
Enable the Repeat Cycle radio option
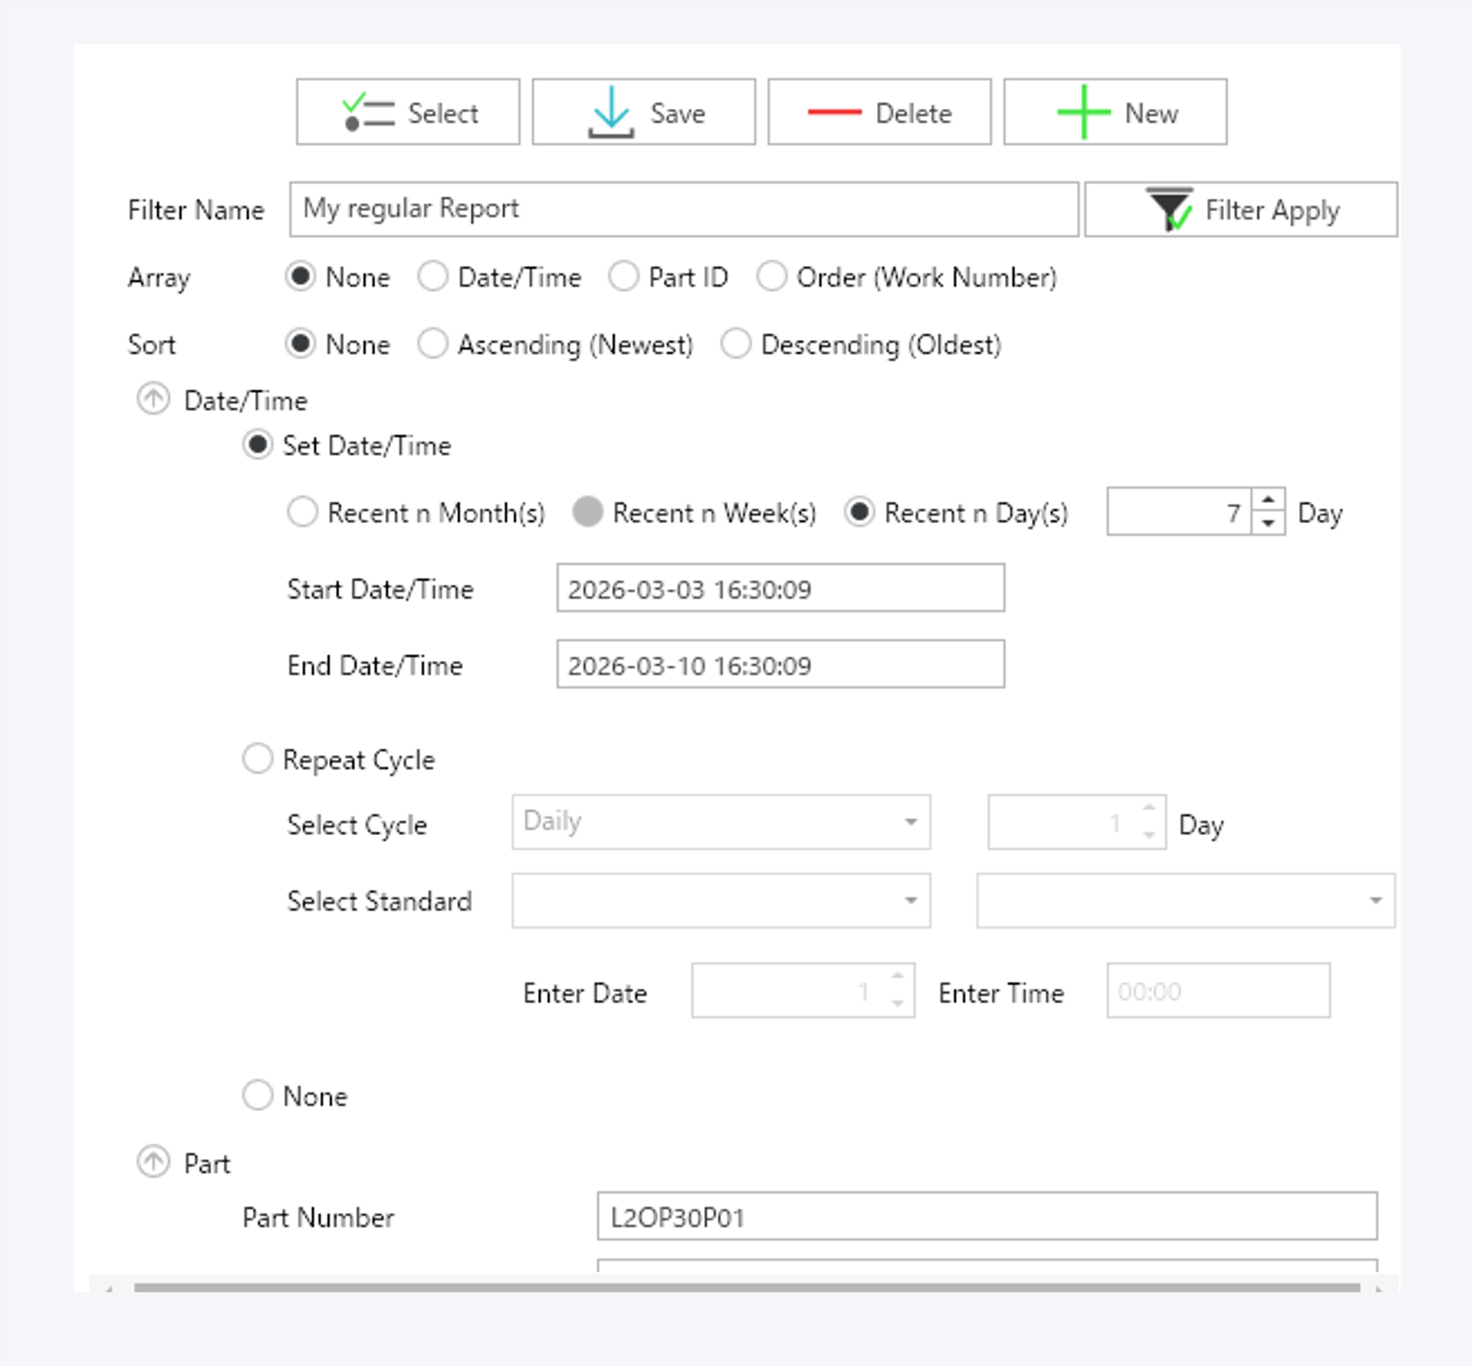[258, 759]
